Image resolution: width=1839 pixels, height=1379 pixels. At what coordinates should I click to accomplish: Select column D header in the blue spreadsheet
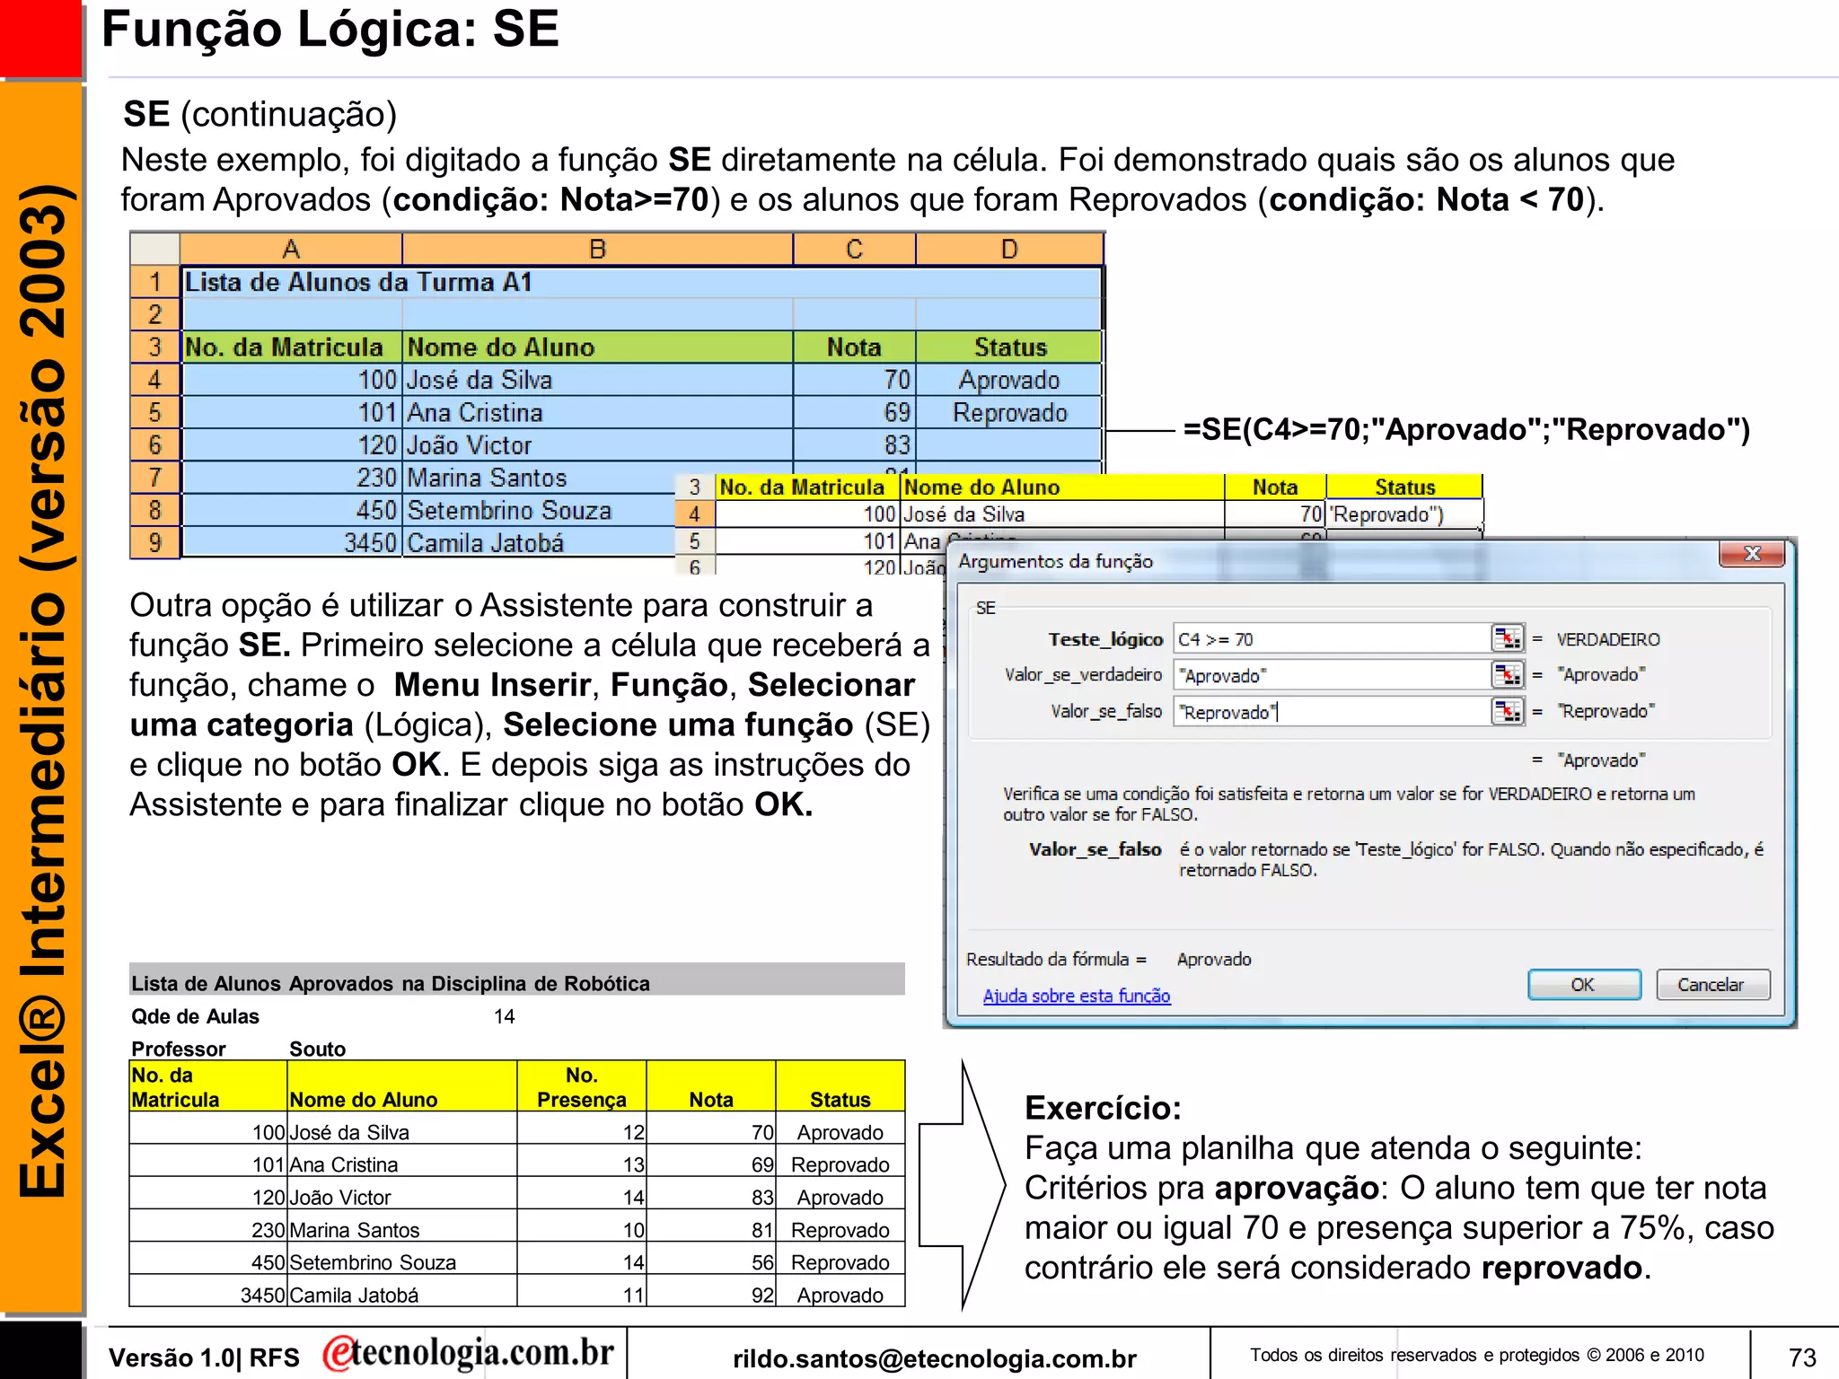point(1009,249)
